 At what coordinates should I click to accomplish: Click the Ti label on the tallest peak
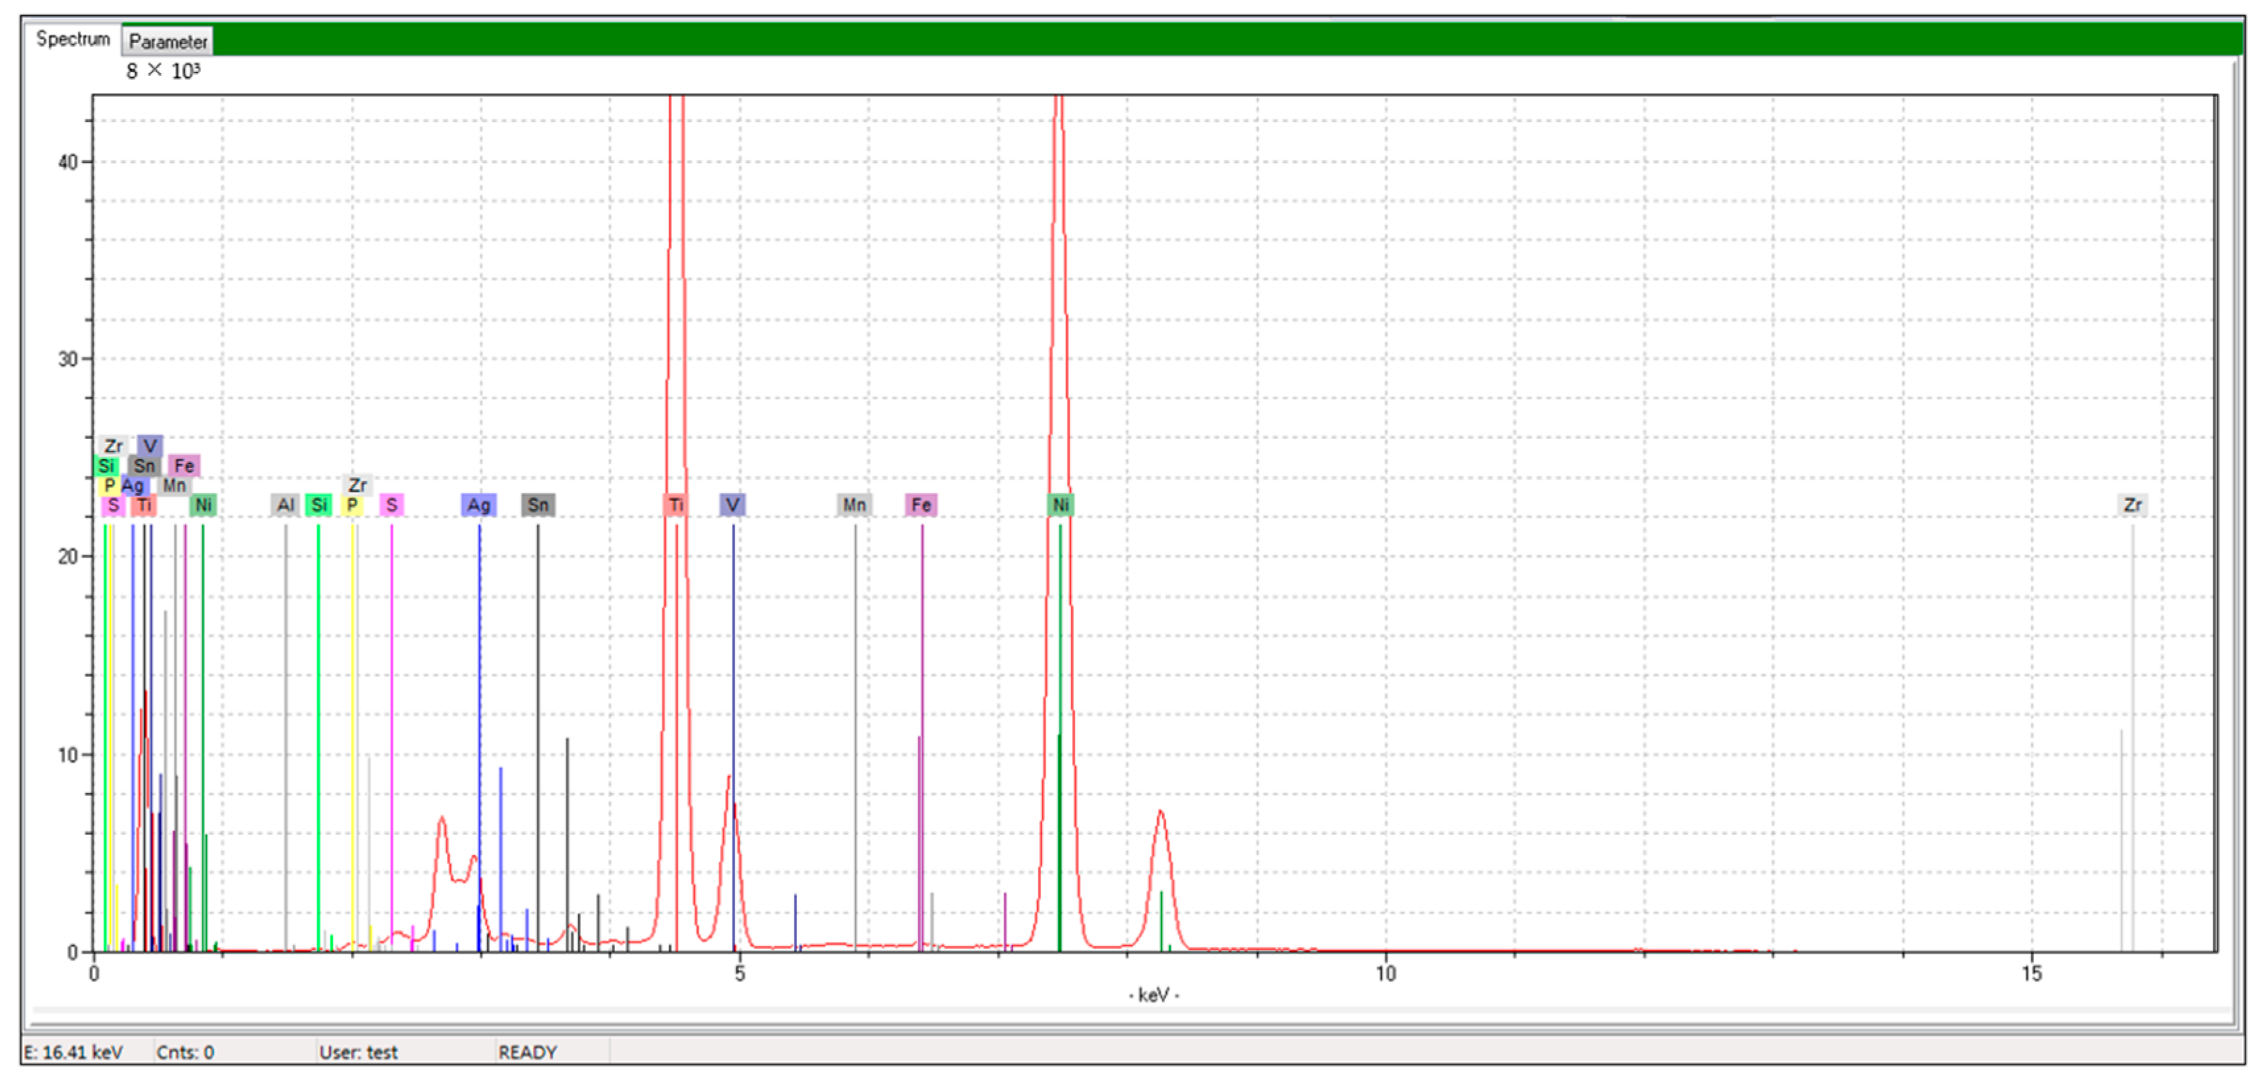pos(675,505)
